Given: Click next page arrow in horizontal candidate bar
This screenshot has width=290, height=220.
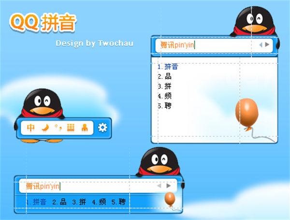Looking at the screenshot, I should pyautogui.click(x=168, y=186).
